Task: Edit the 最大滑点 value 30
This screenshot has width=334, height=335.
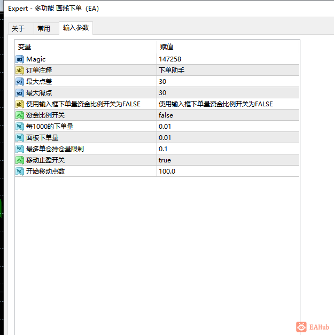Action: pyautogui.click(x=228, y=93)
